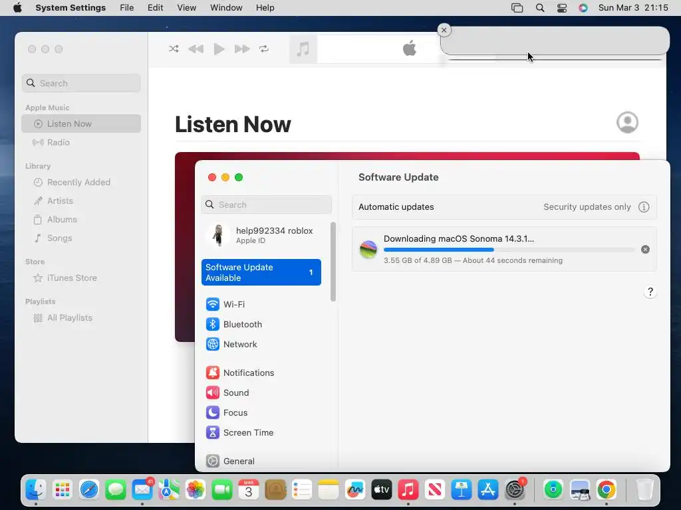Viewport: 681px width, 510px height.
Task: Click the macOS Sonoma download progress bar
Action: [x=509, y=250]
